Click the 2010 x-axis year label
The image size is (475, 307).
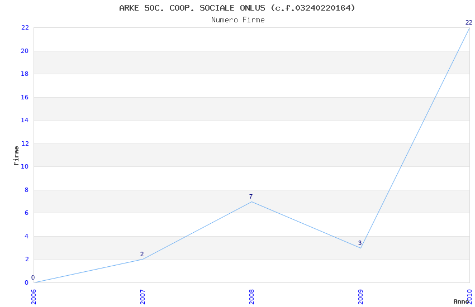point(469,297)
